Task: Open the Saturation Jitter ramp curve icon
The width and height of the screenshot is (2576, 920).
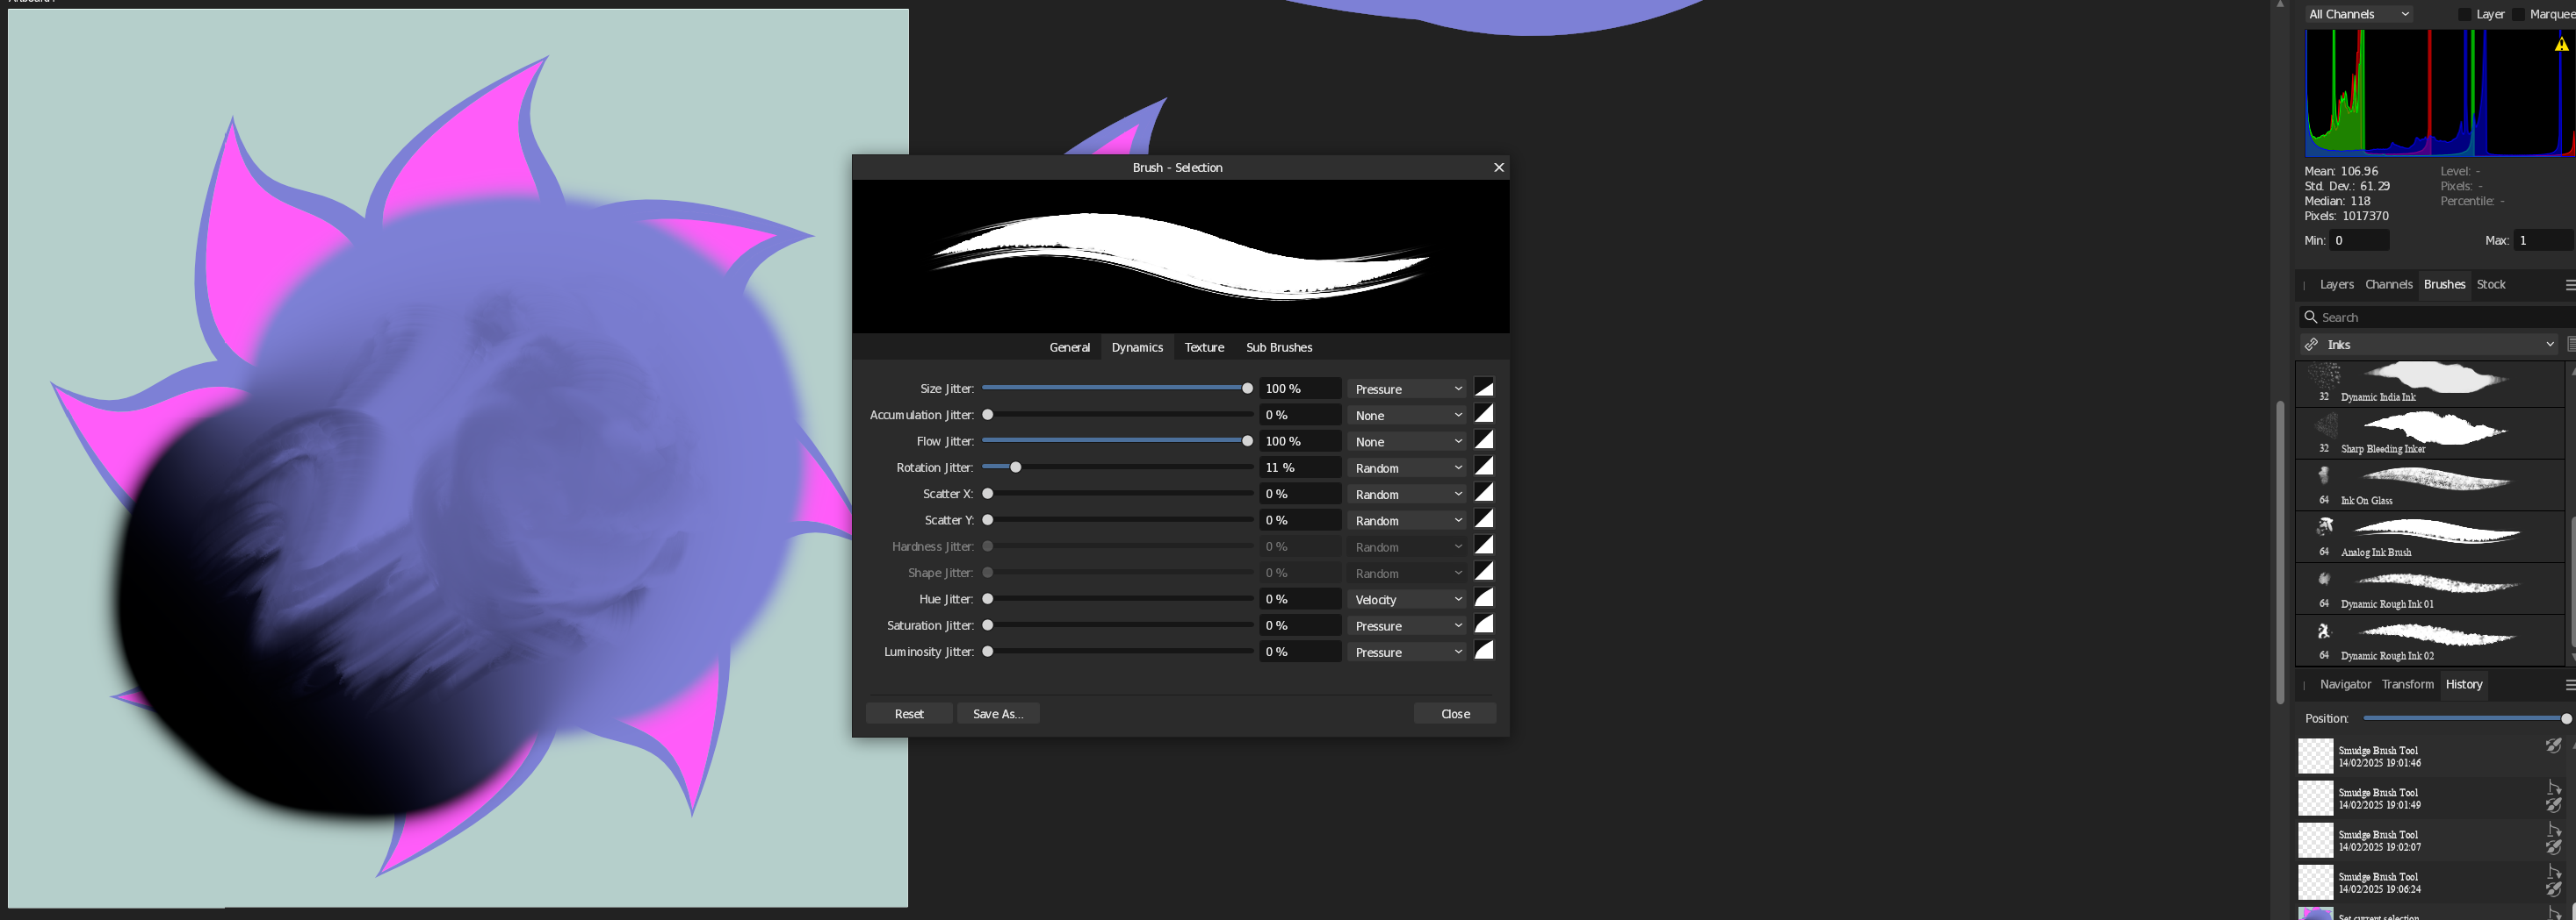Action: [x=1484, y=624]
